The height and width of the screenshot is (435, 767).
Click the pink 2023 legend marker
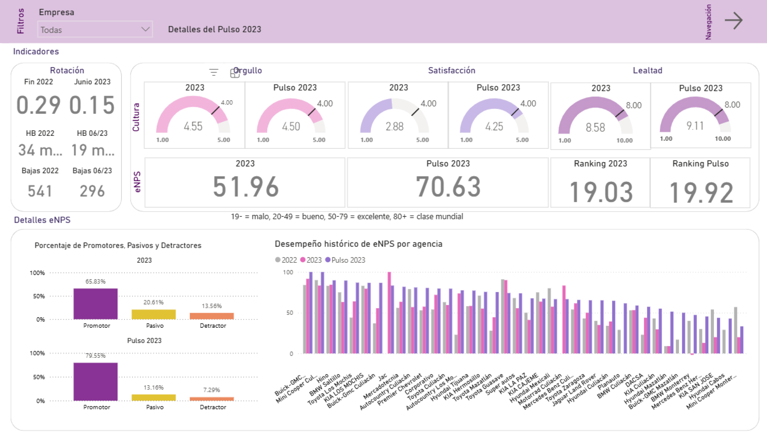303,260
